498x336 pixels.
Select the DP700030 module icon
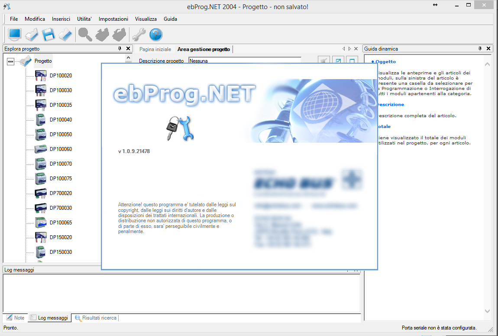tap(41, 208)
